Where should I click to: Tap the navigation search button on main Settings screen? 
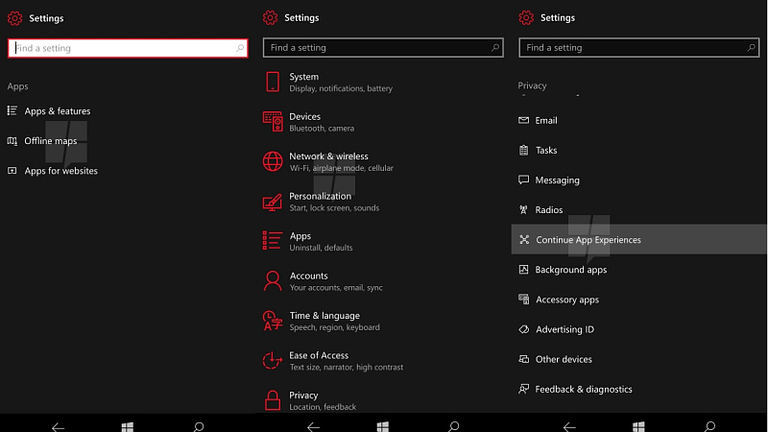coord(454,427)
